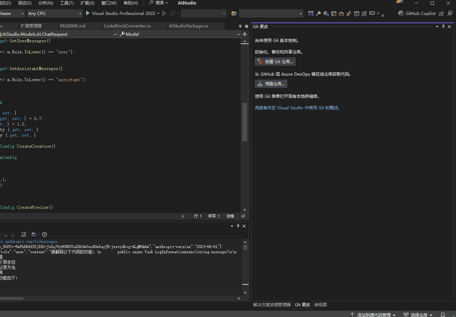Open the Live Share collaboration icon
This screenshot has height=317, width=456.
[x=349, y=14]
